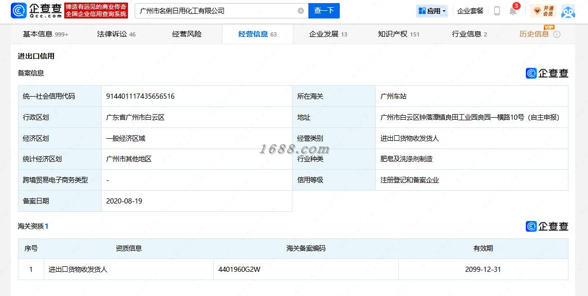Click the 海关资质 section heading
This screenshot has width=588, height=296.
(x=33, y=226)
